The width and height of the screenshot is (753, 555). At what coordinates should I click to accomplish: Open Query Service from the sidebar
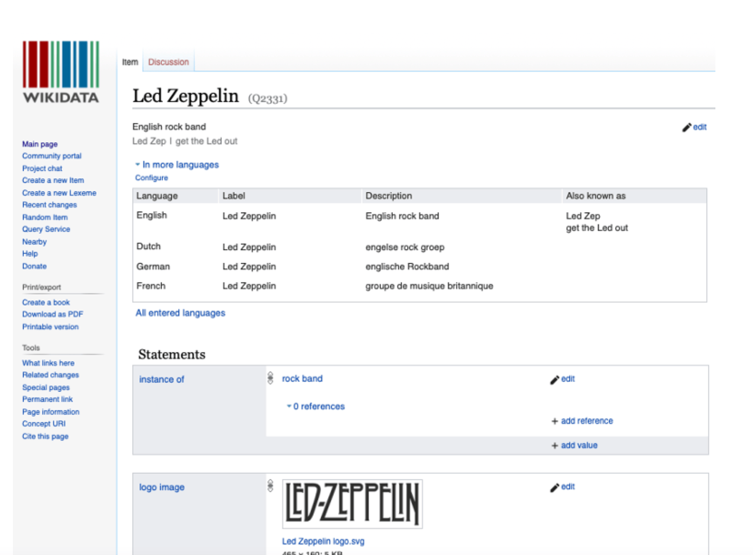pos(46,229)
